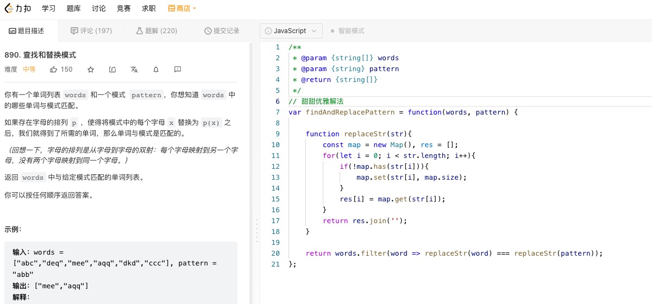Open the 题库 problem set page

[x=73, y=8]
